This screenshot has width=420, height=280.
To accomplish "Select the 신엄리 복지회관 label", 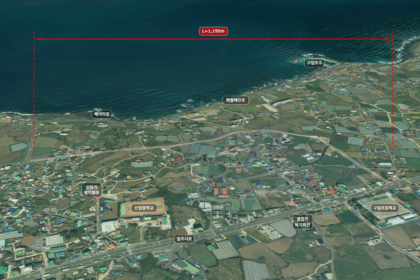I will [92, 190].
